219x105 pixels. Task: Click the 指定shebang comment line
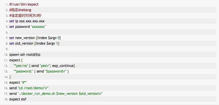coord(20,10)
